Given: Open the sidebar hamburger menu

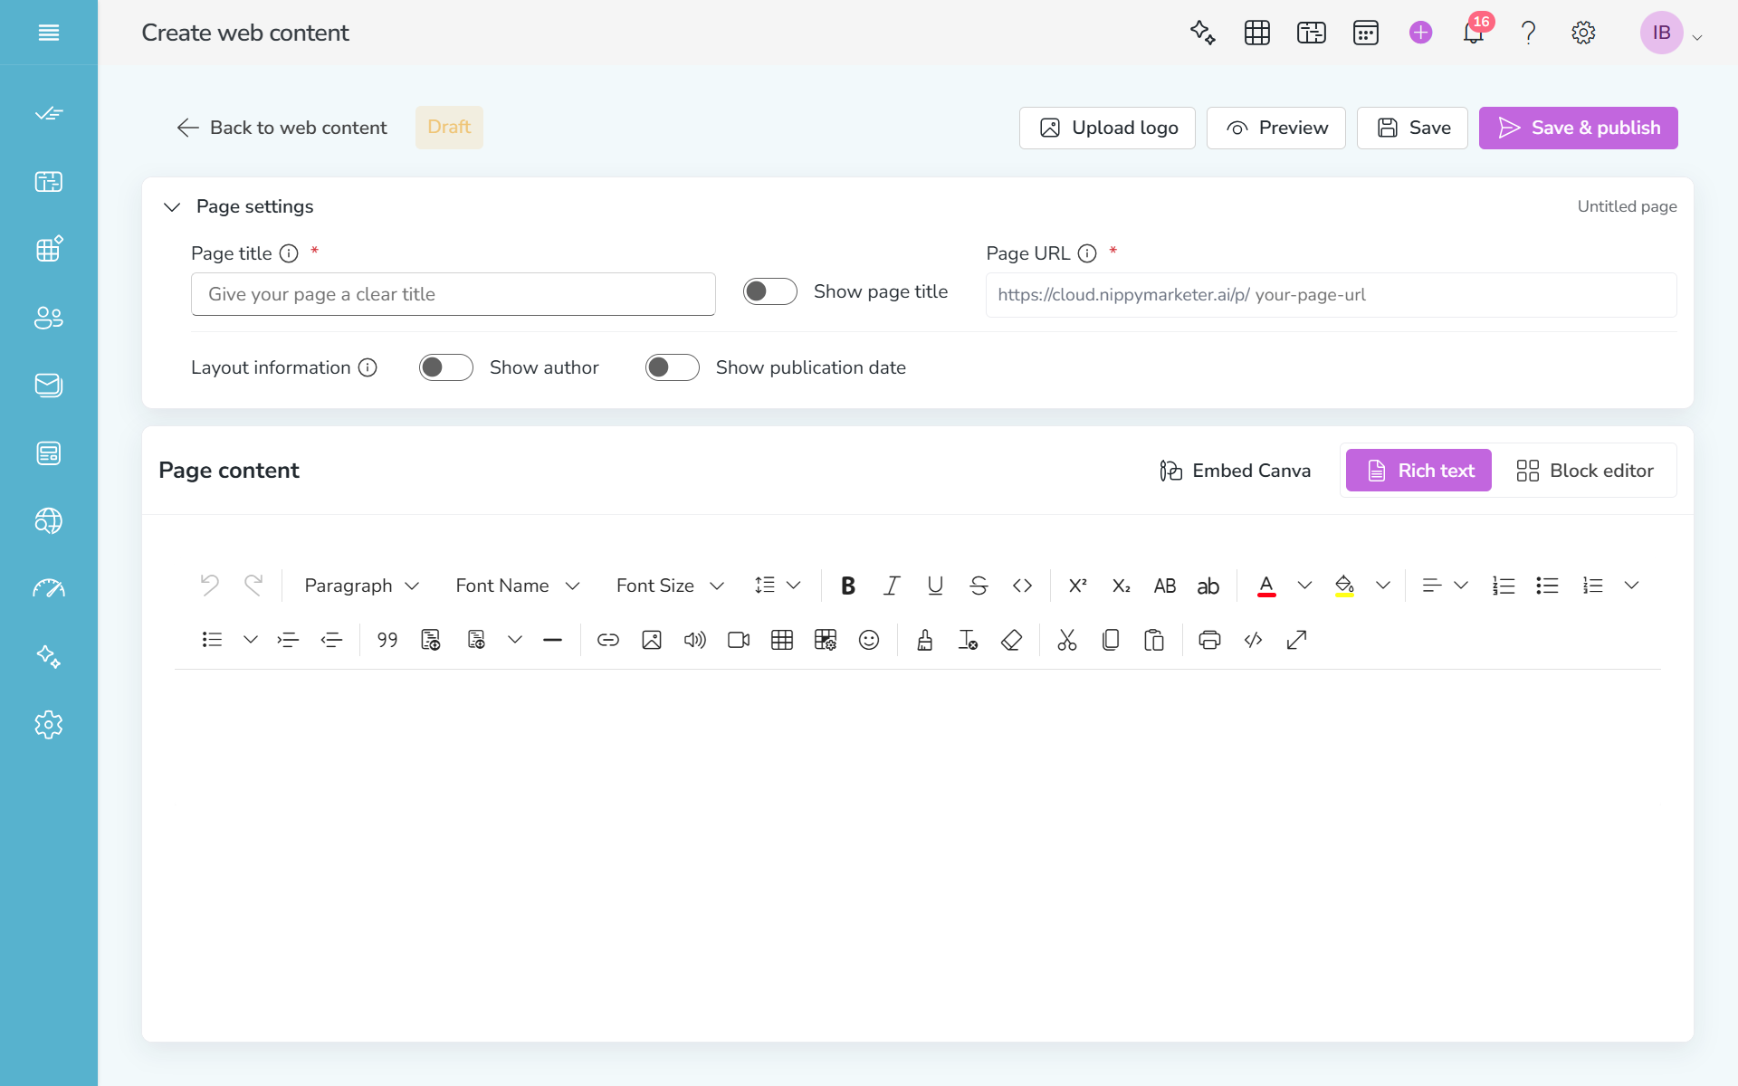Looking at the screenshot, I should pyautogui.click(x=49, y=33).
